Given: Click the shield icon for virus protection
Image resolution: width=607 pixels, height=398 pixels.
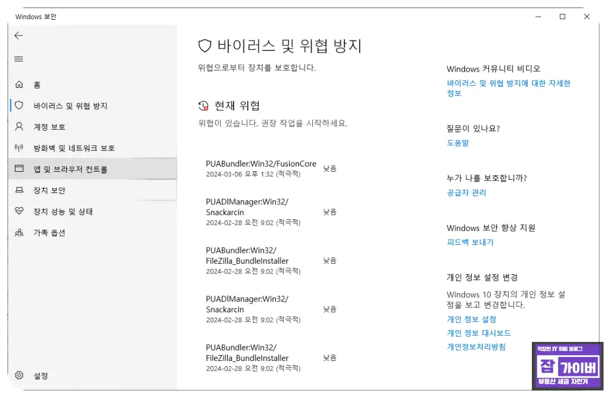Looking at the screenshot, I should point(19,105).
